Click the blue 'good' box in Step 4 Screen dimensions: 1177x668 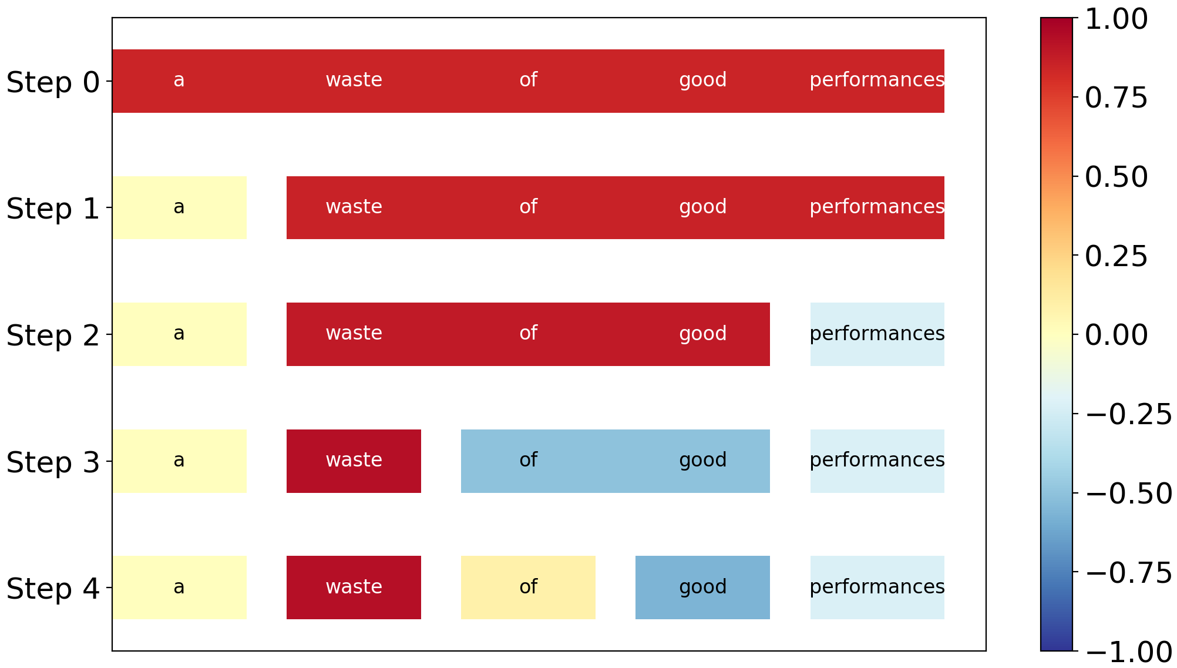[x=702, y=588]
